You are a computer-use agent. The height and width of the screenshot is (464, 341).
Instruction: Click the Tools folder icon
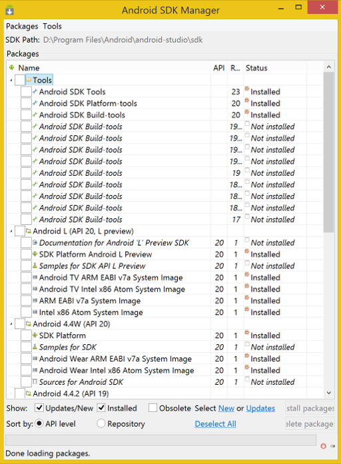tap(29, 80)
